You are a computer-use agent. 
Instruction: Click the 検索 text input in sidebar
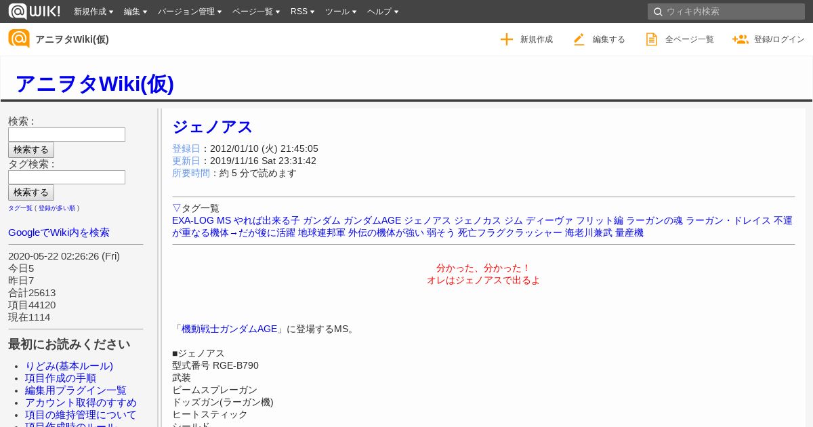click(66, 135)
